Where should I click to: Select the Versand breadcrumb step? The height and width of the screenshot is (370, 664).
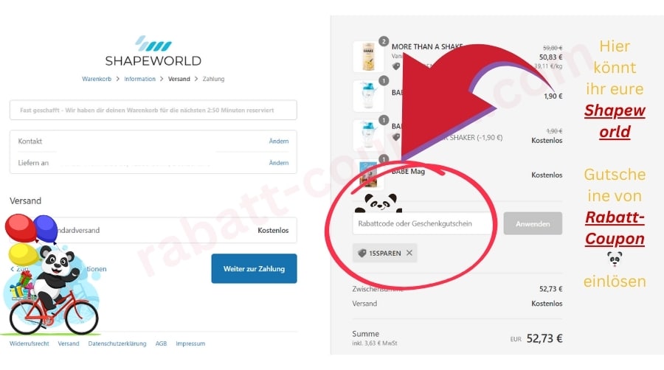(179, 79)
